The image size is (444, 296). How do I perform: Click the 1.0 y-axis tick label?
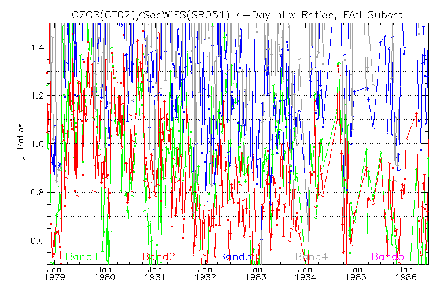(x=38, y=144)
